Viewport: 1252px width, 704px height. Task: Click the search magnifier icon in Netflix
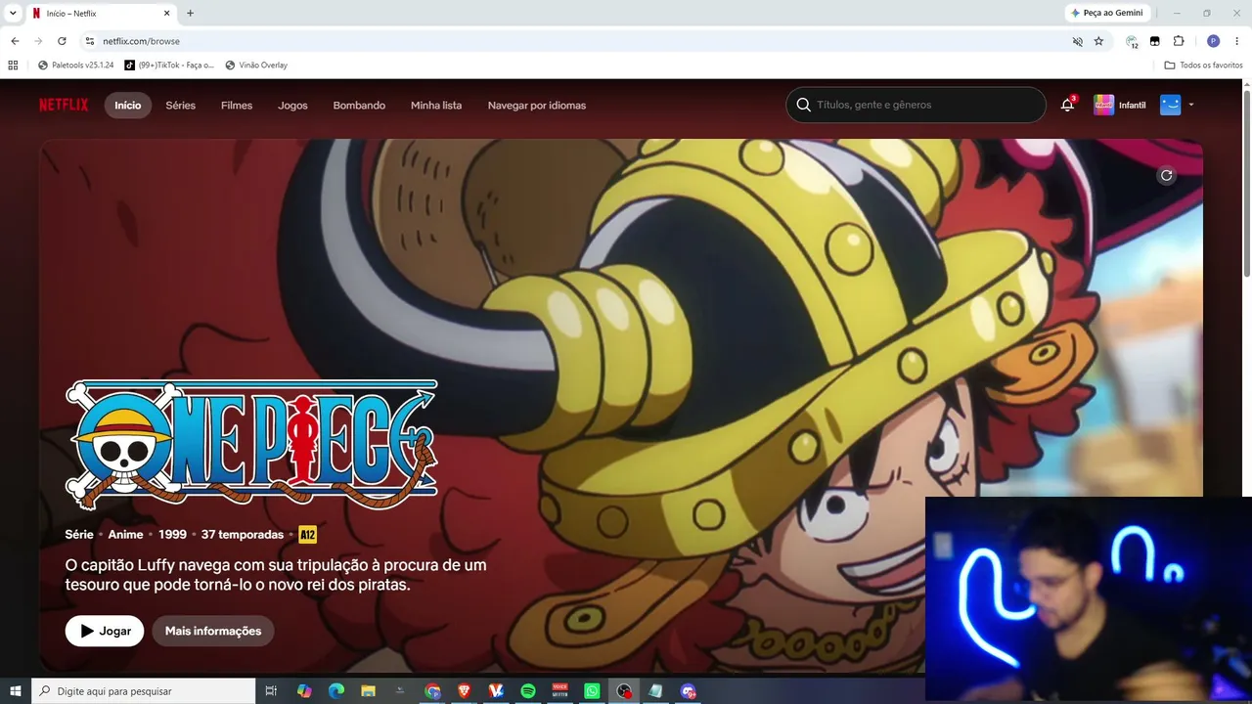804,105
